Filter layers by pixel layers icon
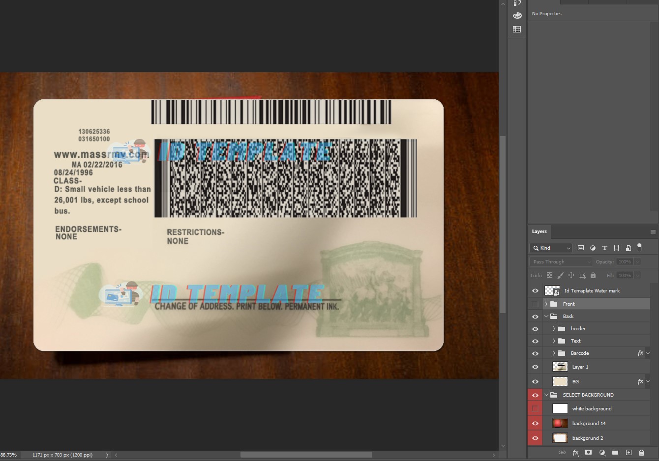 click(x=581, y=248)
